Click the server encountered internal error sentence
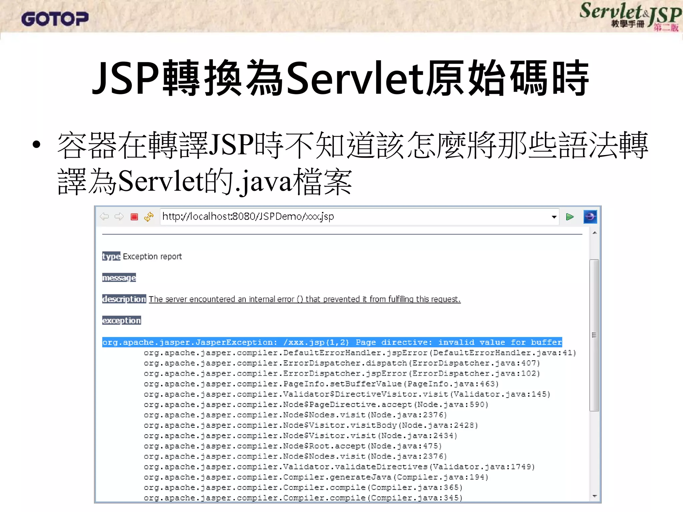The width and height of the screenshot is (683, 512). click(304, 299)
